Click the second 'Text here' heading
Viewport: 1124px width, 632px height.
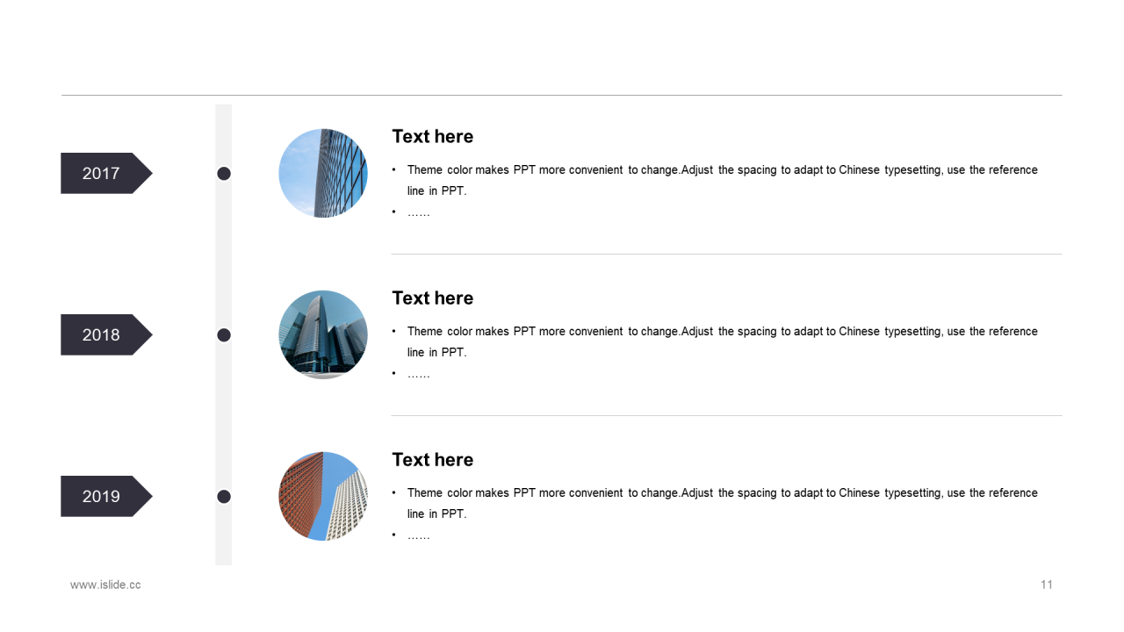coord(432,298)
